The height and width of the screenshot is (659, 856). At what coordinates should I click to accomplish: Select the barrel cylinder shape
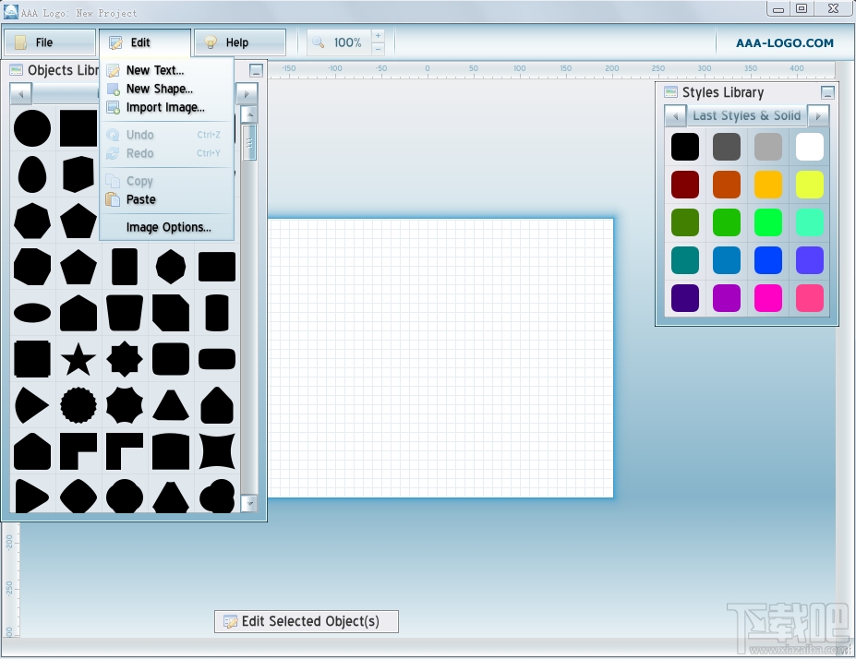(217, 313)
